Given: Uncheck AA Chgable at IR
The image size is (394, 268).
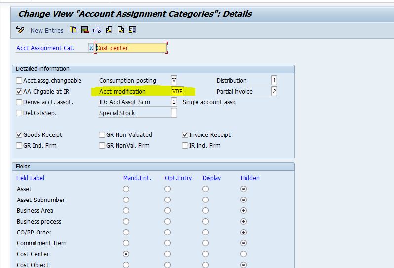Looking at the screenshot, I should pos(19,91).
